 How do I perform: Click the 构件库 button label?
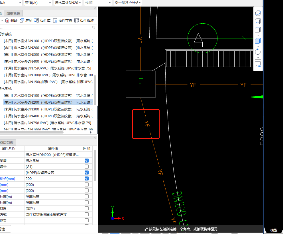point(45,20)
